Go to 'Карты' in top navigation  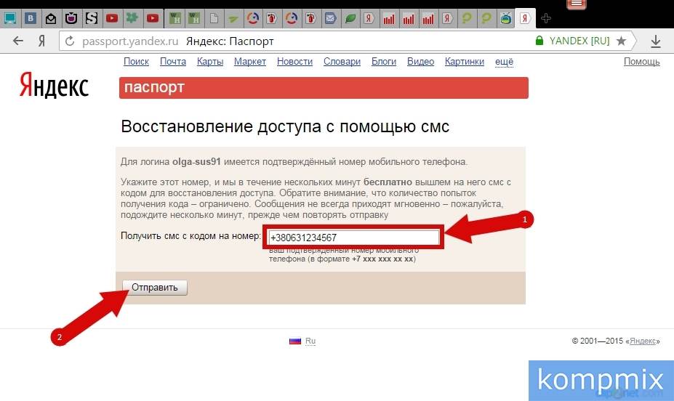click(210, 62)
